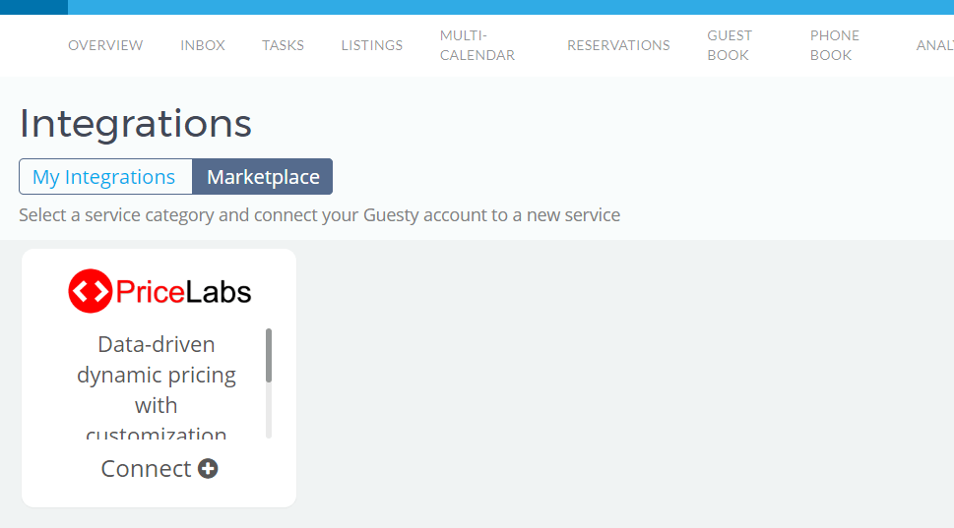Click the plus icon beside Connect
This screenshot has width=954, height=528.
point(208,469)
